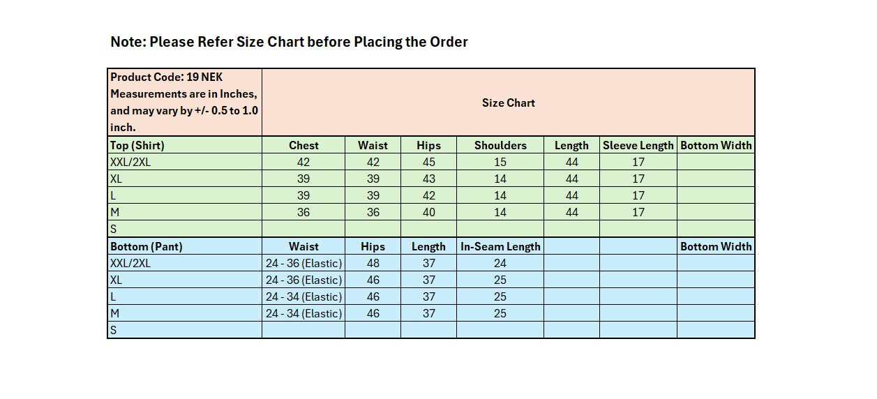Click the Chest column header
This screenshot has height=399, width=877.
coord(303,145)
